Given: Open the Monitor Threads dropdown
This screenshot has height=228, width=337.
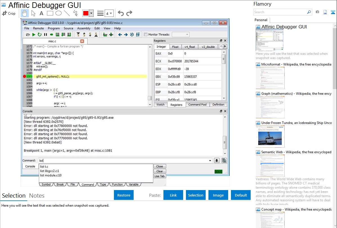Looking at the screenshot, I should pyautogui.click(x=181, y=34).
